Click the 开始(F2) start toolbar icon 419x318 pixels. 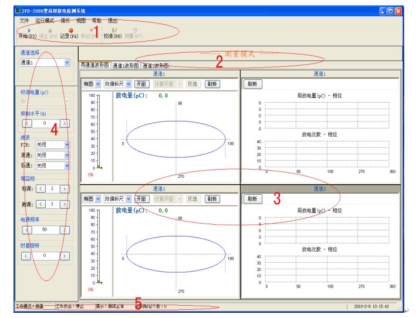pyautogui.click(x=28, y=33)
